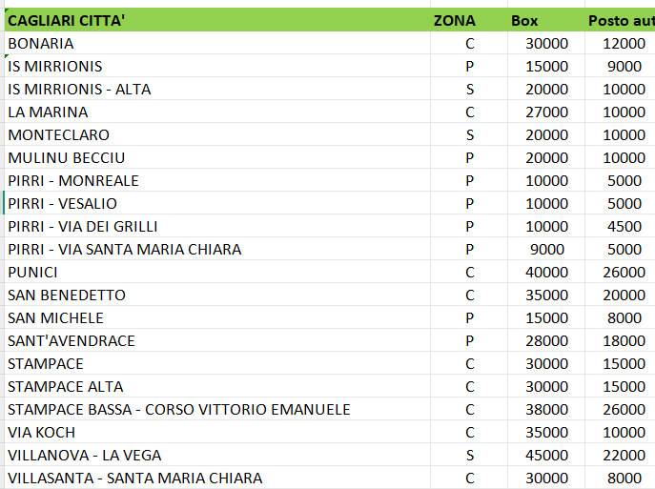Click the SAN BENEDETTO cell
This screenshot has height=489, width=655.
click(67, 295)
